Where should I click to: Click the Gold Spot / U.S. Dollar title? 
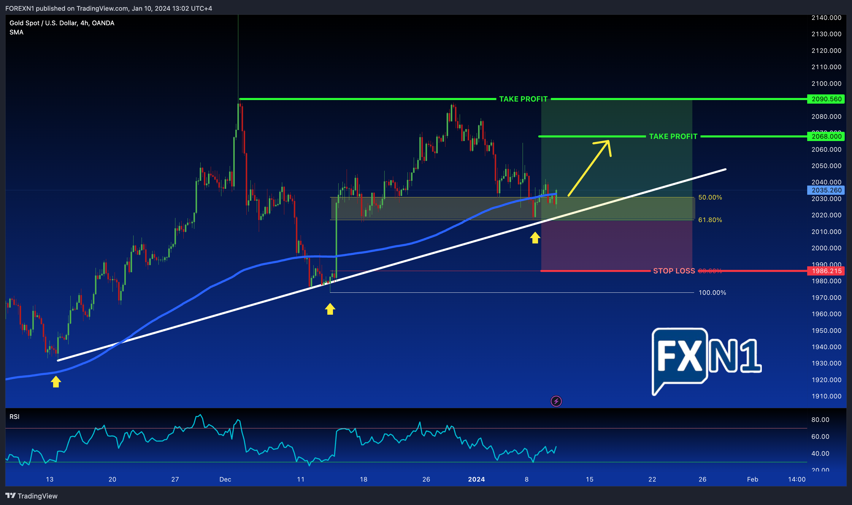point(61,23)
